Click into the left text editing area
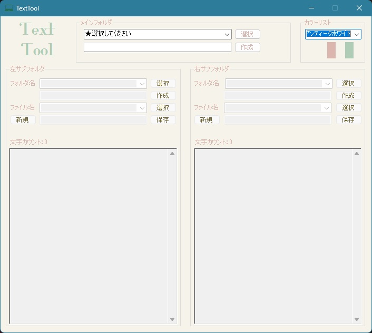The height and width of the screenshot is (333, 372). (x=89, y=236)
